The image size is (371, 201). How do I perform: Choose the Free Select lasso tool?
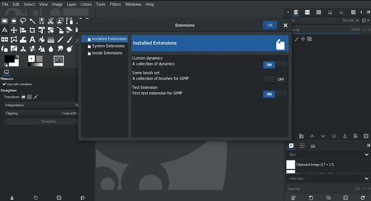(23, 21)
